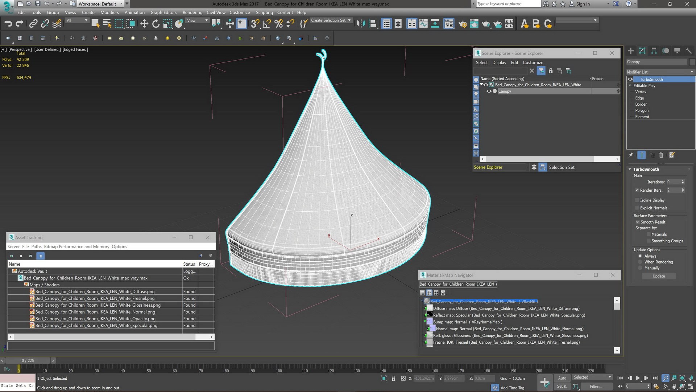Click the Undo arrow icon
This screenshot has height=392, width=696.
pos(8,24)
